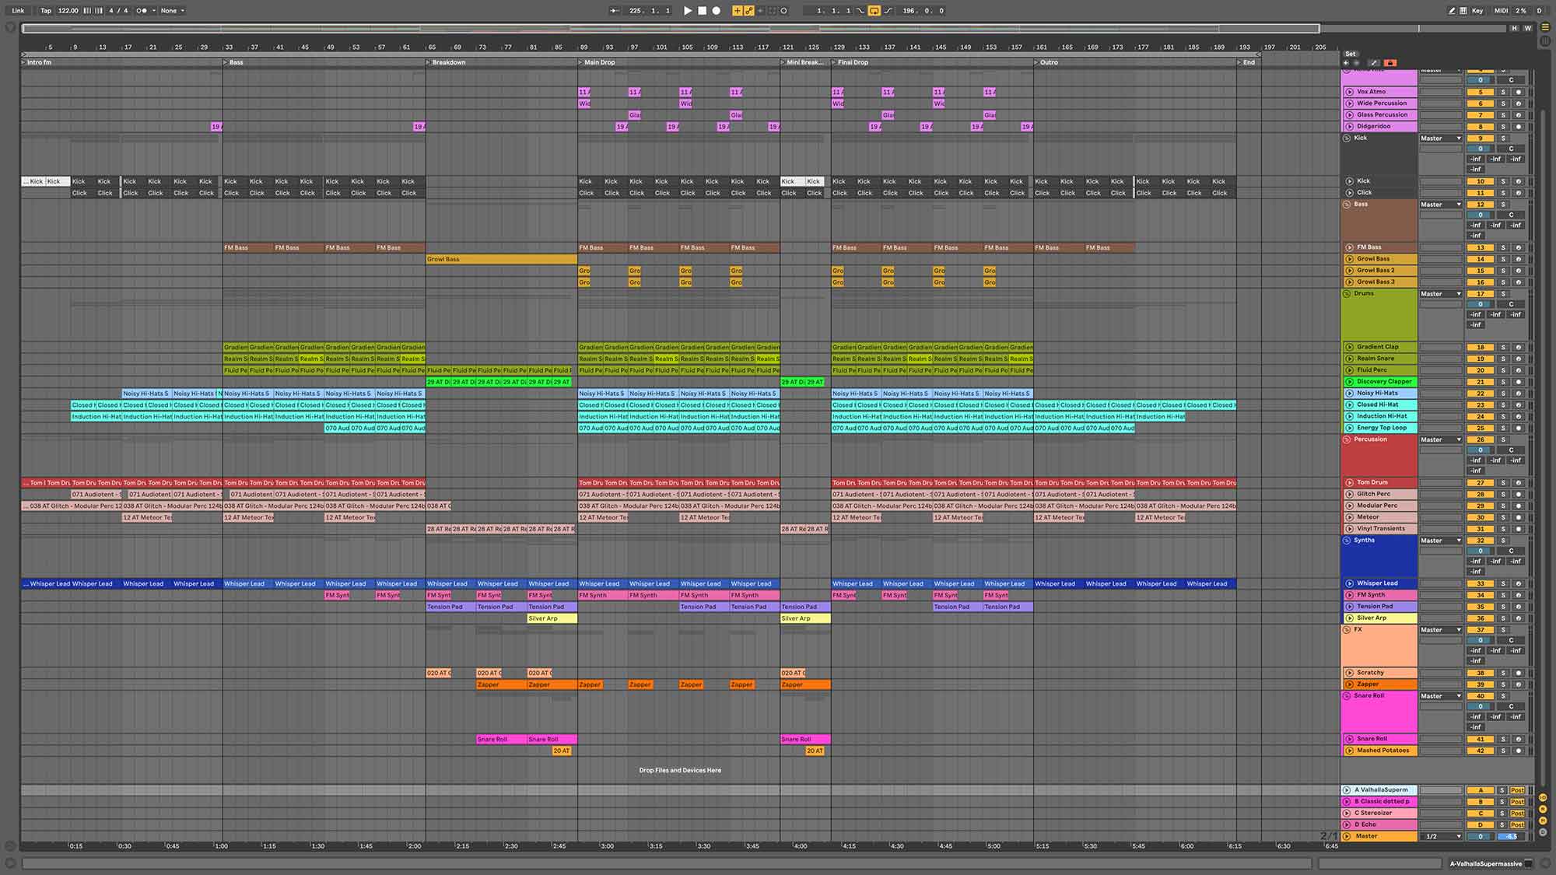Arm the Vox Atmo track for recording
Viewport: 1556px width, 875px height.
click(1518, 92)
